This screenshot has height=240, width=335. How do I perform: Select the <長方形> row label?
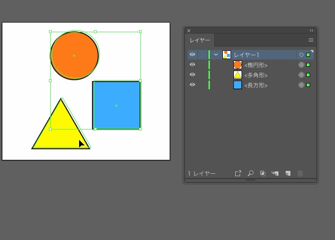pos(256,85)
